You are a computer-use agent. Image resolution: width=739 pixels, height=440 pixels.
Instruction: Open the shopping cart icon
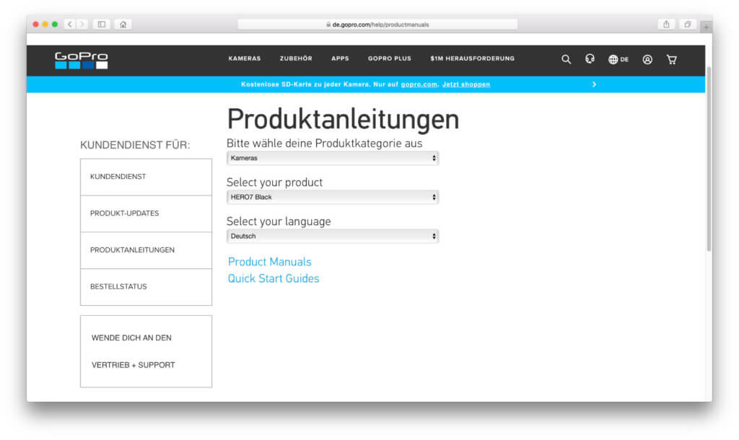[672, 59]
